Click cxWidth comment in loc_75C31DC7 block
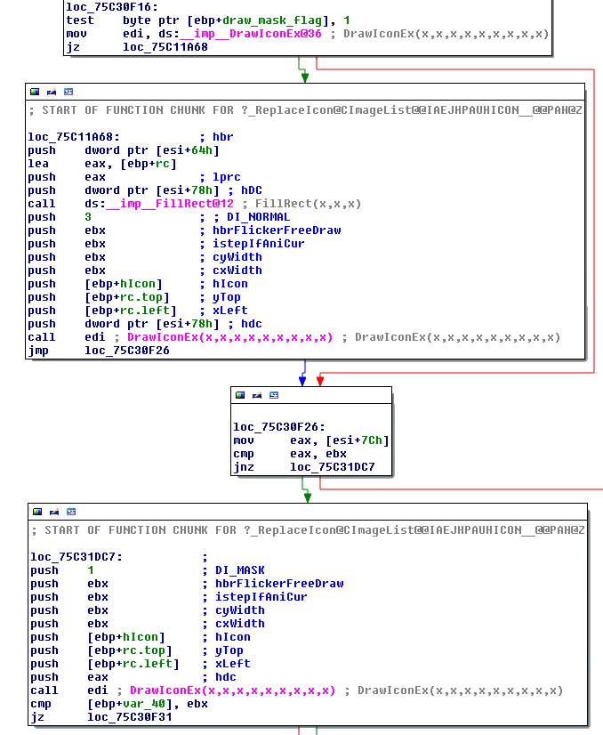 click(240, 624)
